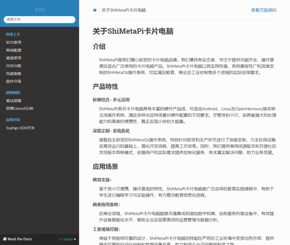Click the 产品特性 section heading

(x=105, y=86)
